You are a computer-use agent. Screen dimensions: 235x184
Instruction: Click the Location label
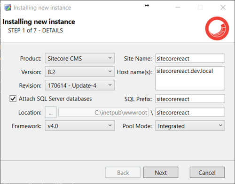click(30, 113)
